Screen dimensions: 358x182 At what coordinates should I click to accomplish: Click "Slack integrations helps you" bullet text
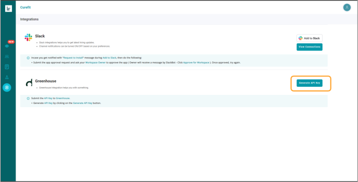pyautogui.click(x=67, y=42)
